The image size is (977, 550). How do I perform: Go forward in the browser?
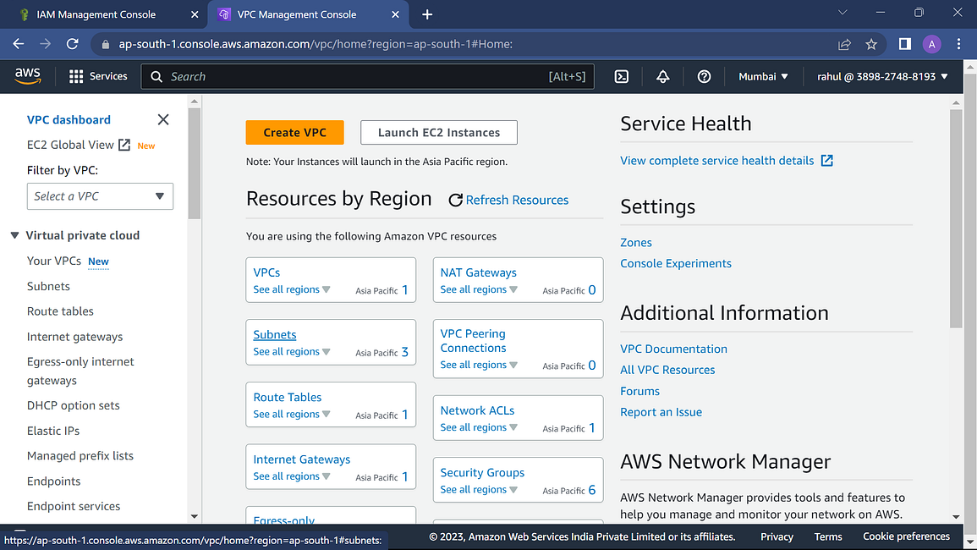pos(46,44)
